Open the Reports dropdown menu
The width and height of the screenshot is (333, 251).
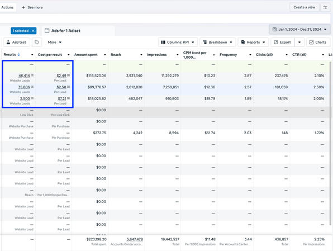tap(253, 42)
